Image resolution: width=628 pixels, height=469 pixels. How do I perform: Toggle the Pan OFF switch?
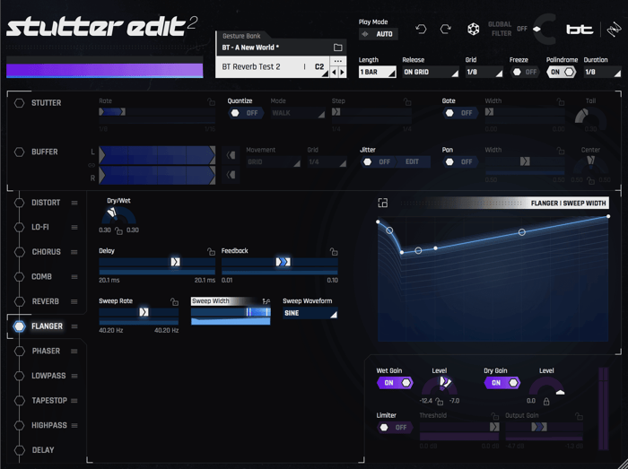tap(460, 161)
